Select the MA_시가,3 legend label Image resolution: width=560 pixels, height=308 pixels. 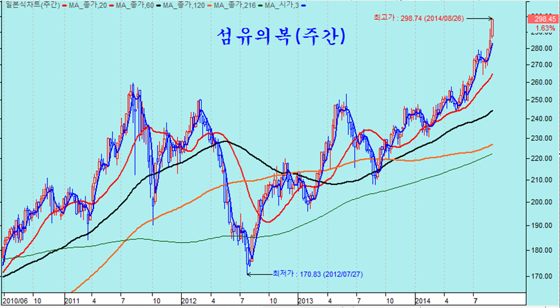pyautogui.click(x=284, y=5)
